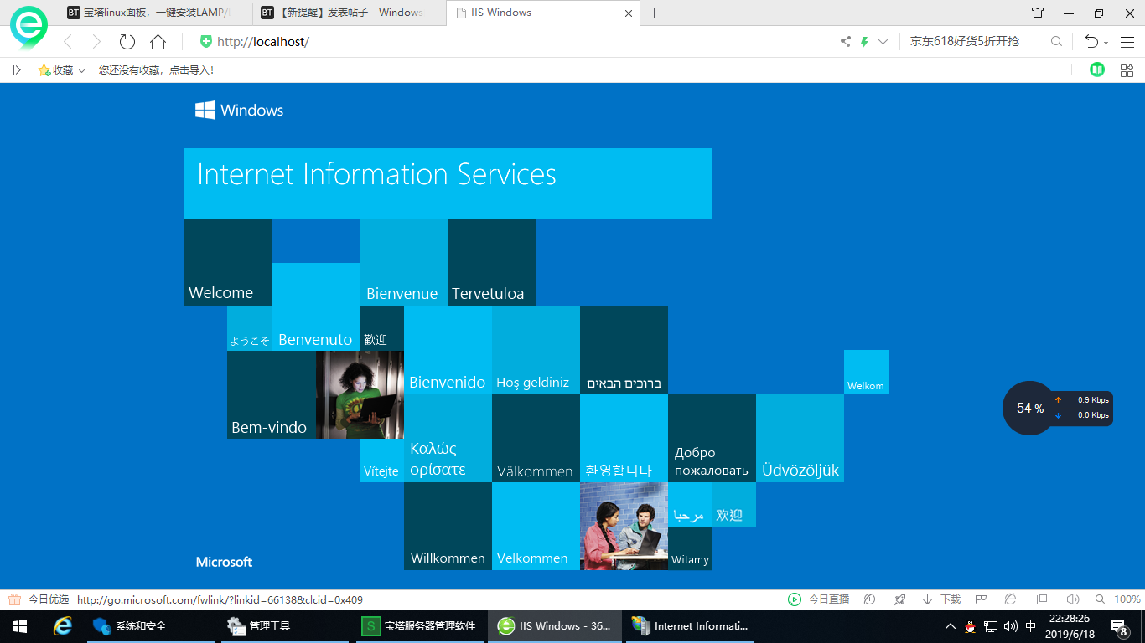Viewport: 1145px width, 643px height.
Task: Click the woman with laptop photo tile
Action: point(360,394)
